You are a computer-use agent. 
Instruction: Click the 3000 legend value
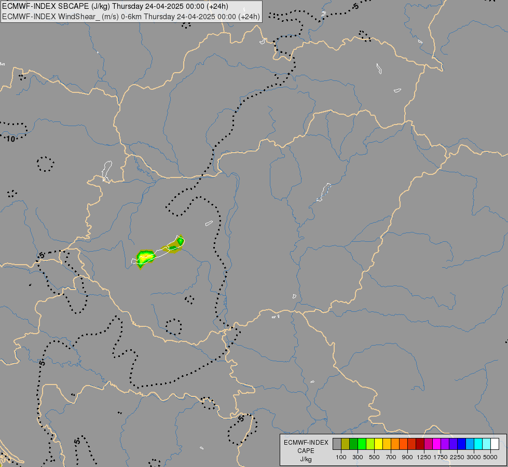tap(474, 457)
